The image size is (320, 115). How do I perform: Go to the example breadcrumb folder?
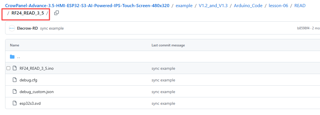coord(184,5)
